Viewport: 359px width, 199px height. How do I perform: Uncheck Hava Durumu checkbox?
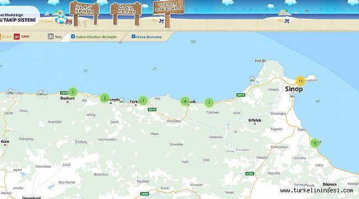coord(134,36)
